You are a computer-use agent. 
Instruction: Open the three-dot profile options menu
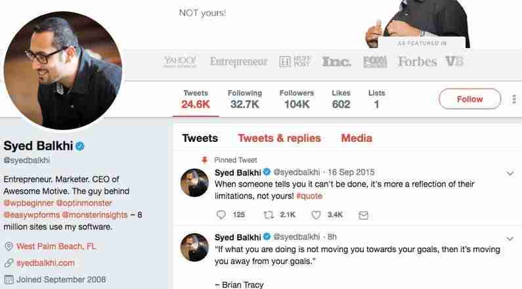pos(513,99)
